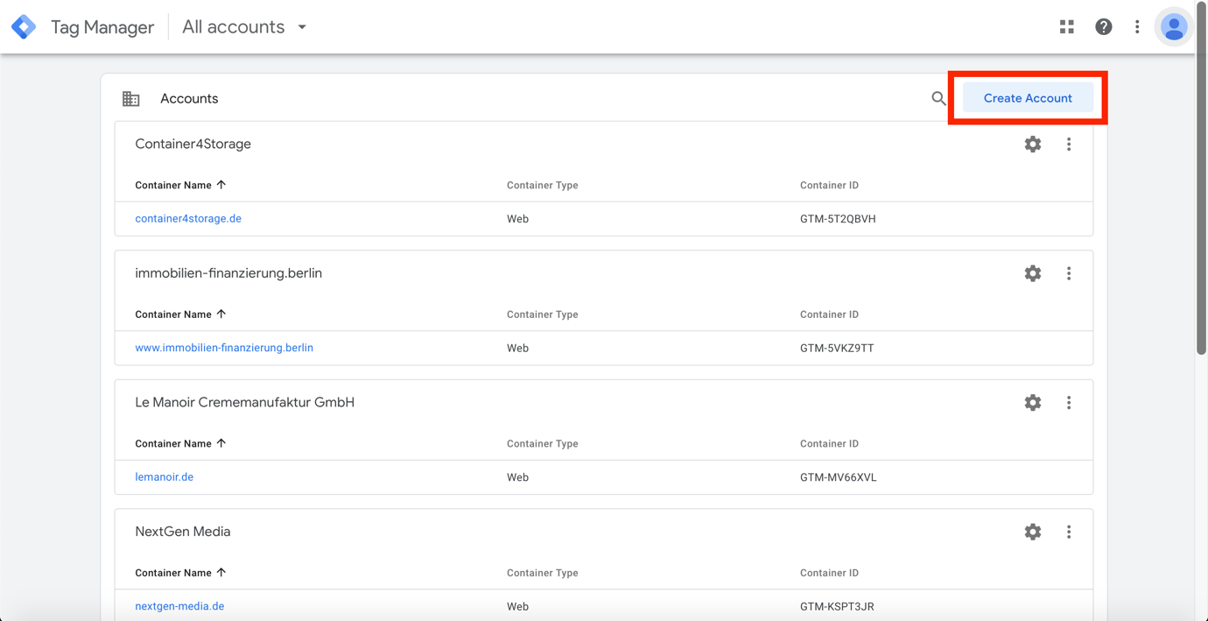Click the Le Manoir Crememanufaktur GmbH account name

(x=245, y=402)
